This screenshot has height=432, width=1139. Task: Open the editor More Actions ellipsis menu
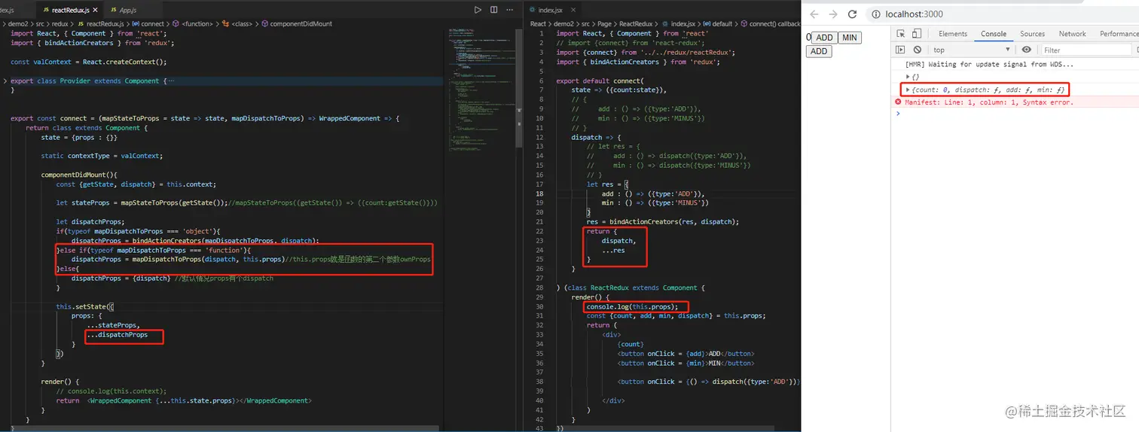(x=510, y=10)
